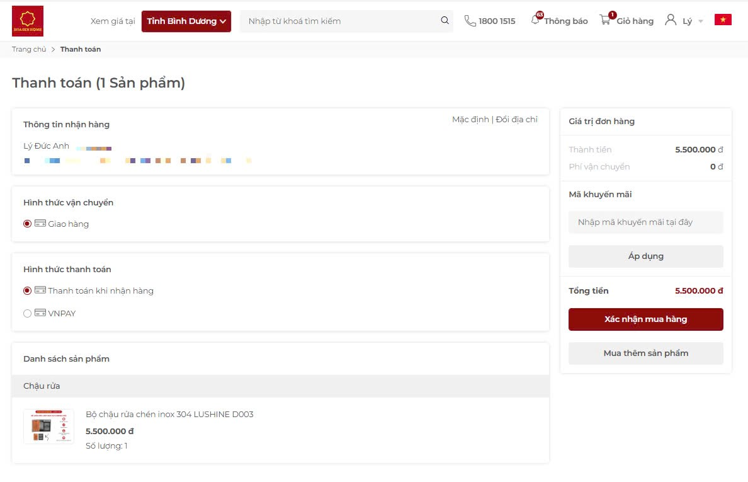This screenshot has height=482, width=748.
Task: Open the Tỉnh Bình Dương province dropdown
Action: tap(186, 21)
